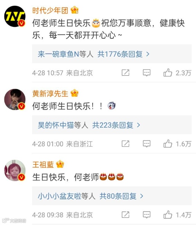Tap reply icon on 时代少年团 comment
Image resolution: width=196 pixels, height=225 pixels.
(147, 73)
